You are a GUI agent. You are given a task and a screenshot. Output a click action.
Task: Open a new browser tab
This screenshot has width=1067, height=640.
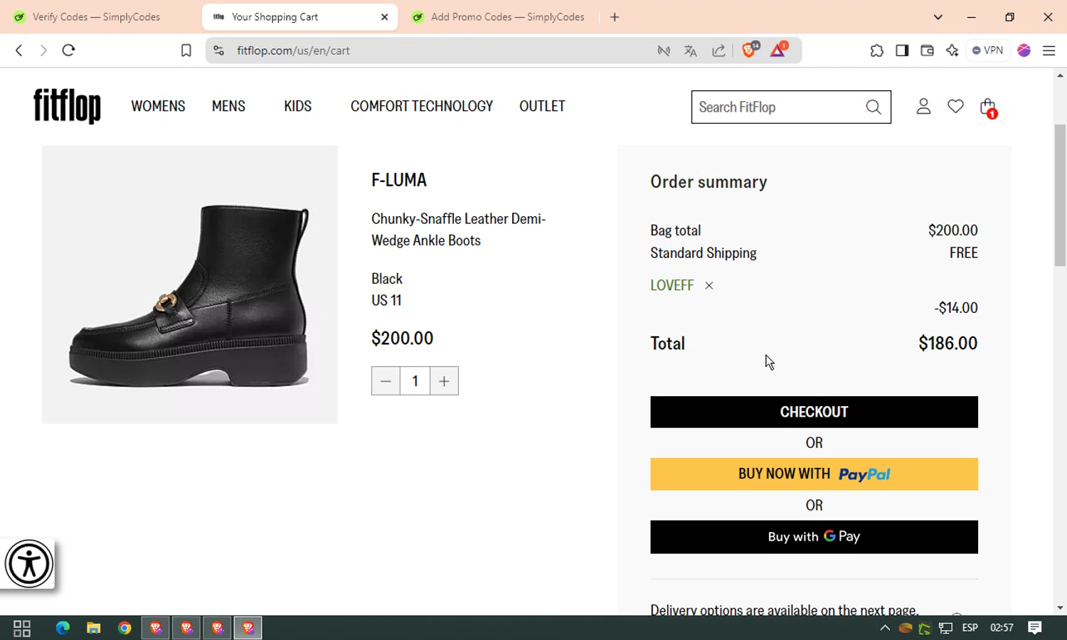(615, 17)
